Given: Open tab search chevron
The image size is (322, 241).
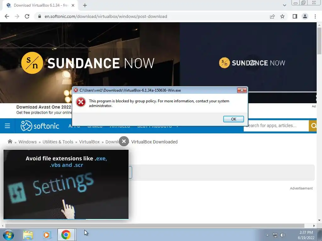Looking at the screenshot, I should [x=284, y=5].
